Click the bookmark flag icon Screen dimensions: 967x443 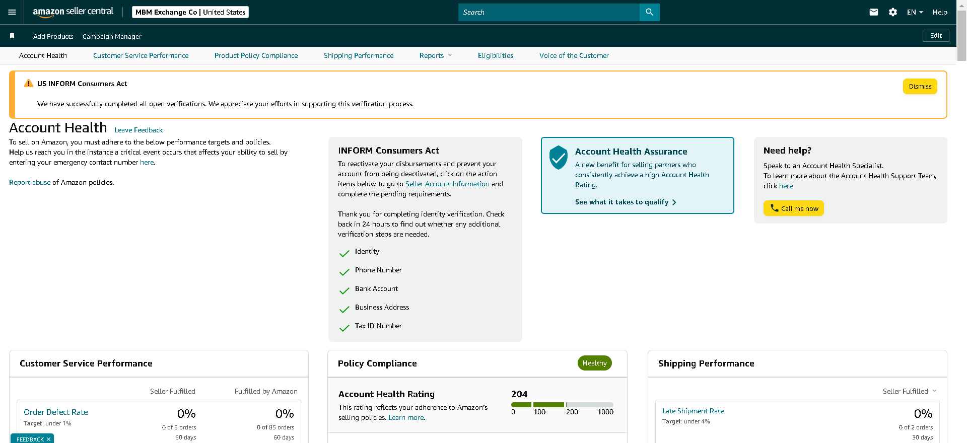click(12, 36)
